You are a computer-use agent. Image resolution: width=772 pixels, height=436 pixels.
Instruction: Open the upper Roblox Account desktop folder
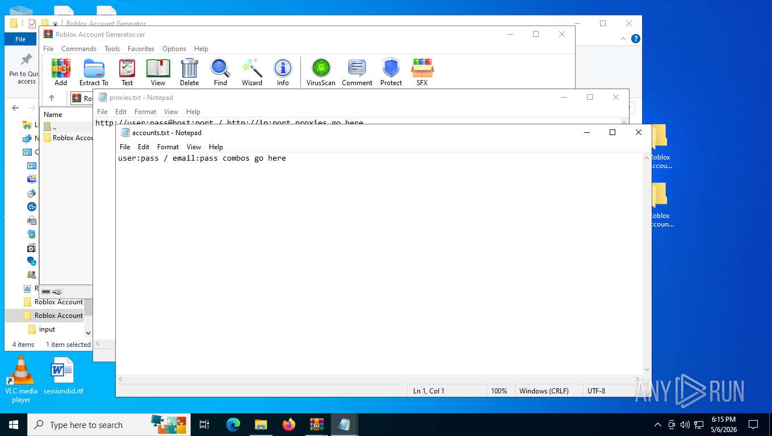point(660,147)
